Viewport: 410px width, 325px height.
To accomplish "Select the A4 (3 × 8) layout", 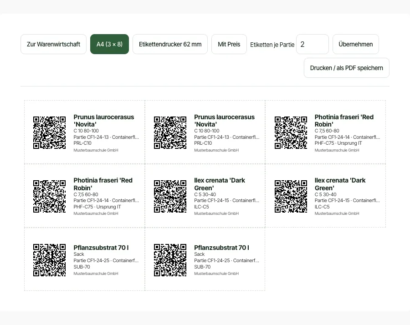I will (109, 44).
